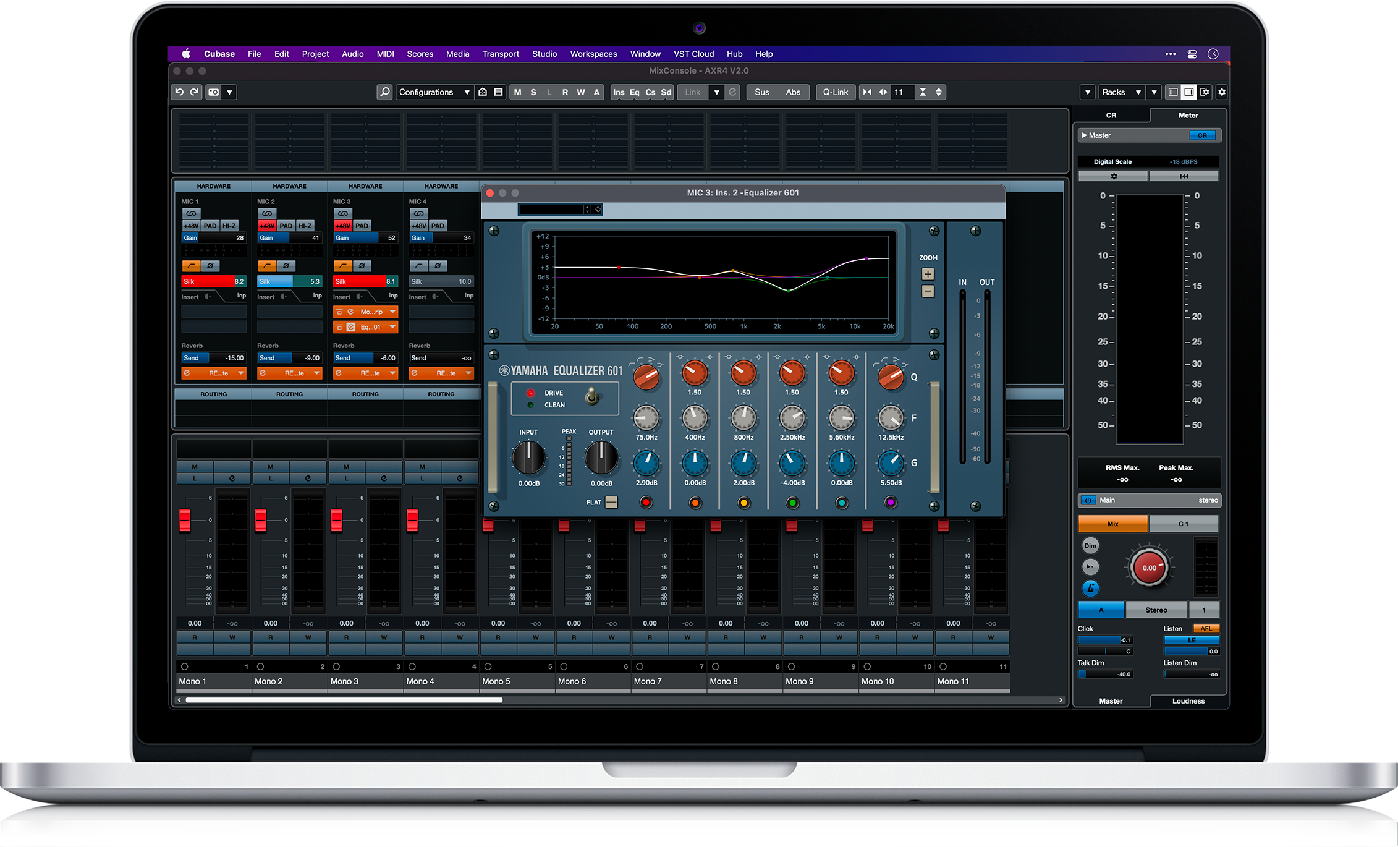Flip the DRIVE/CLEAN toggle switch
This screenshot has height=847, width=1398.
pyautogui.click(x=591, y=396)
